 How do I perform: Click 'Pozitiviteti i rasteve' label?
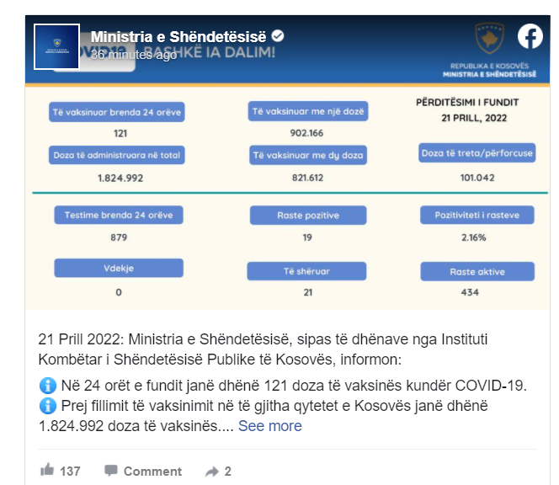click(477, 216)
